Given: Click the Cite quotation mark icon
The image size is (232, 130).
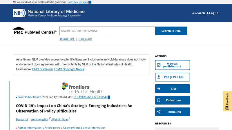Looking at the screenshot, I should [159, 89].
